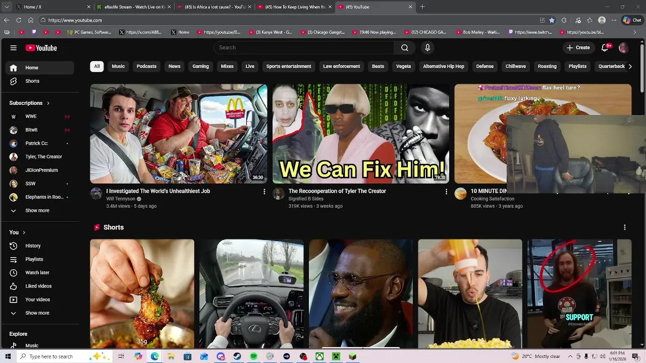Select the Music filter chip

coord(118,66)
